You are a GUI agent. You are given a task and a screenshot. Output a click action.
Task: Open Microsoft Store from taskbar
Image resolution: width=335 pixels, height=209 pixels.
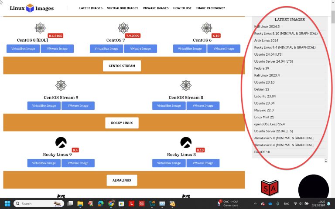[121, 204]
